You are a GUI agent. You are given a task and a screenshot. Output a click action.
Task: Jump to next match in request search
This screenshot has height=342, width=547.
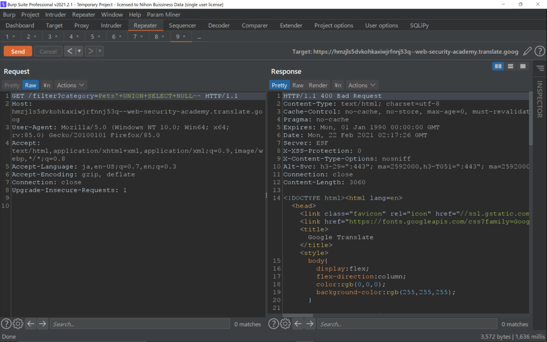[x=42, y=324]
